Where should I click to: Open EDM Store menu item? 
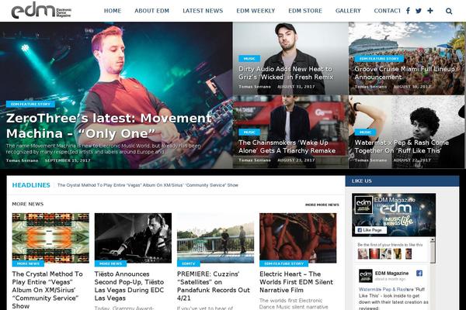305,11
